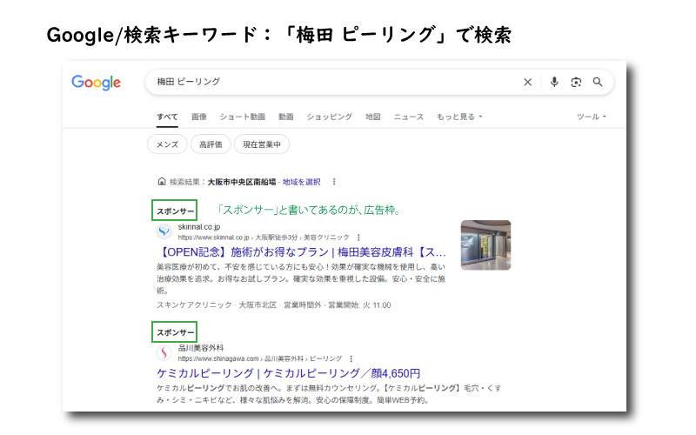Click the home location icon beside 検索結果

pyautogui.click(x=162, y=182)
